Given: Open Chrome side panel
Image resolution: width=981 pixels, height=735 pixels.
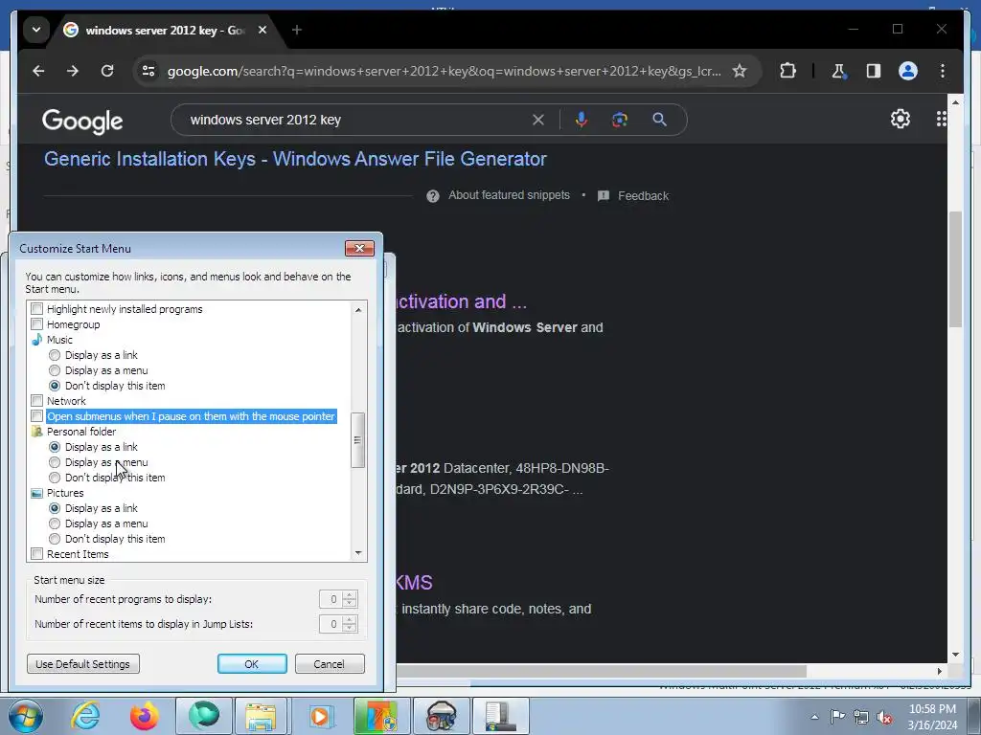Looking at the screenshot, I should (x=874, y=71).
